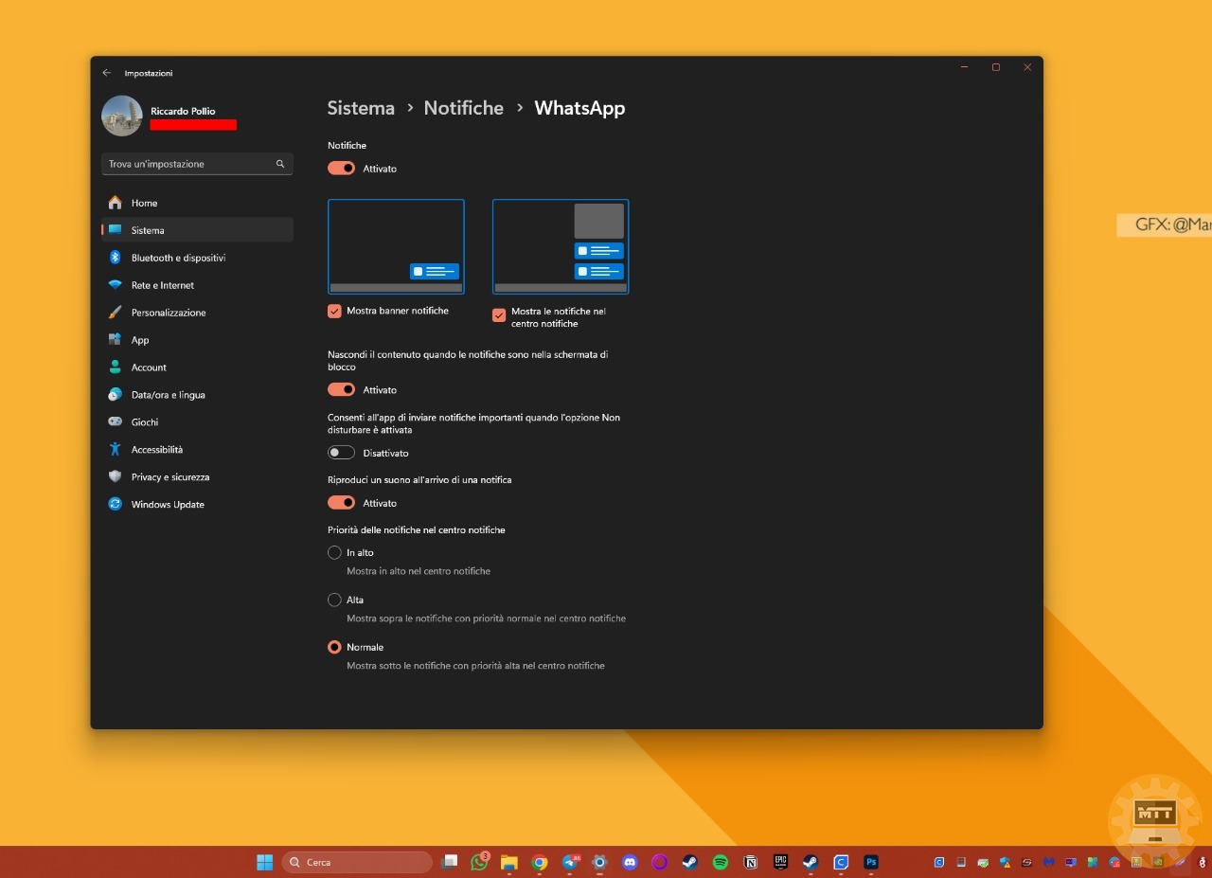1212x878 pixels.
Task: Click Sistema in the breadcrumb
Action: (361, 108)
